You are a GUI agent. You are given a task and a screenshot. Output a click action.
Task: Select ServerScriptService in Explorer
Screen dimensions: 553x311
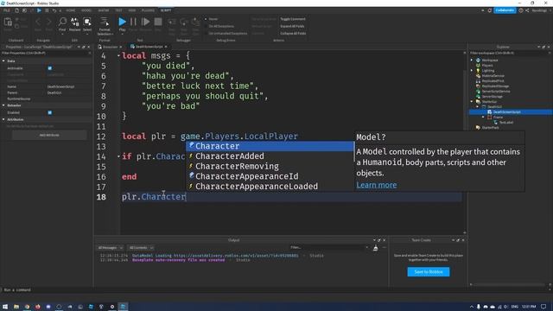coord(495,92)
